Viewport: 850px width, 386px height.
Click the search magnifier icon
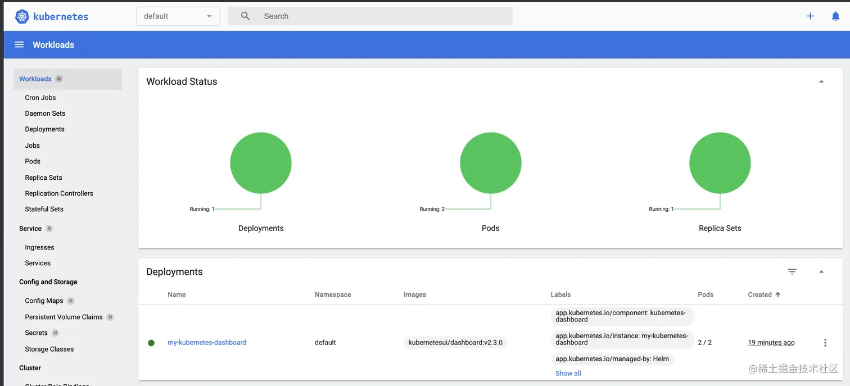click(x=245, y=16)
